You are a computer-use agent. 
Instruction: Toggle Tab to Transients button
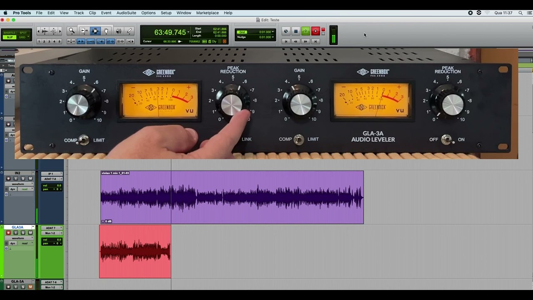click(81, 41)
